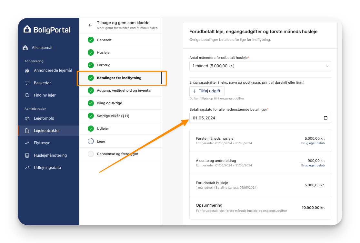Viewport: 360px width, 243px height.
Task: Click the checkmark beside Særlige vilkår
Action: pyautogui.click(x=91, y=116)
